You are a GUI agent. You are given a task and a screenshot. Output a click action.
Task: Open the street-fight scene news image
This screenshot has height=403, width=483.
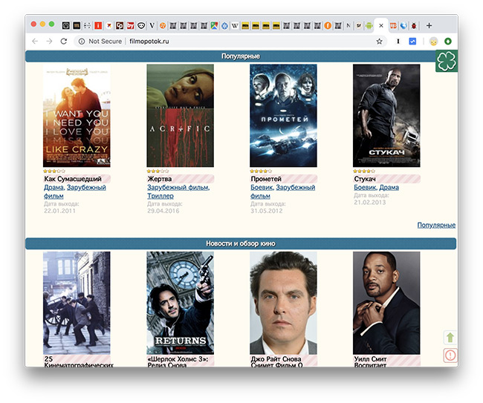coord(77,303)
